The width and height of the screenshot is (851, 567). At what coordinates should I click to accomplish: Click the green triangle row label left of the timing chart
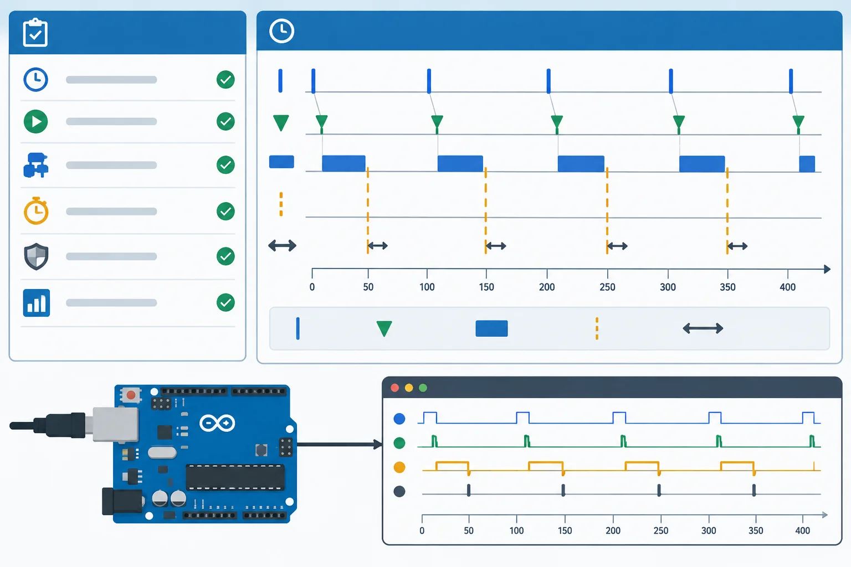click(x=281, y=122)
